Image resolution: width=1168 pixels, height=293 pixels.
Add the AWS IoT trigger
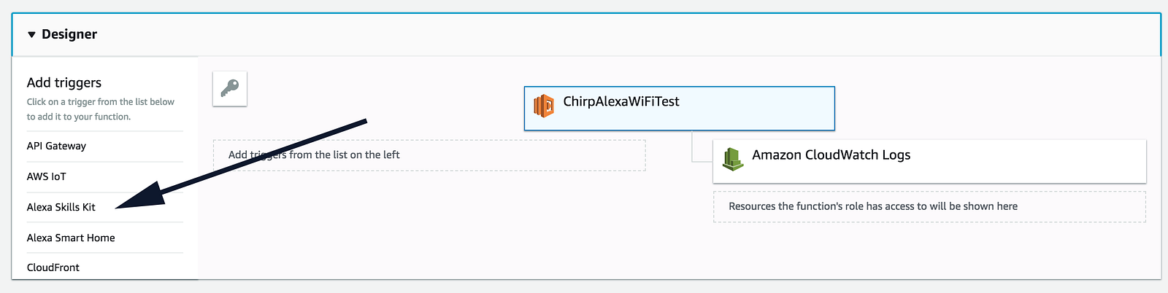[47, 176]
